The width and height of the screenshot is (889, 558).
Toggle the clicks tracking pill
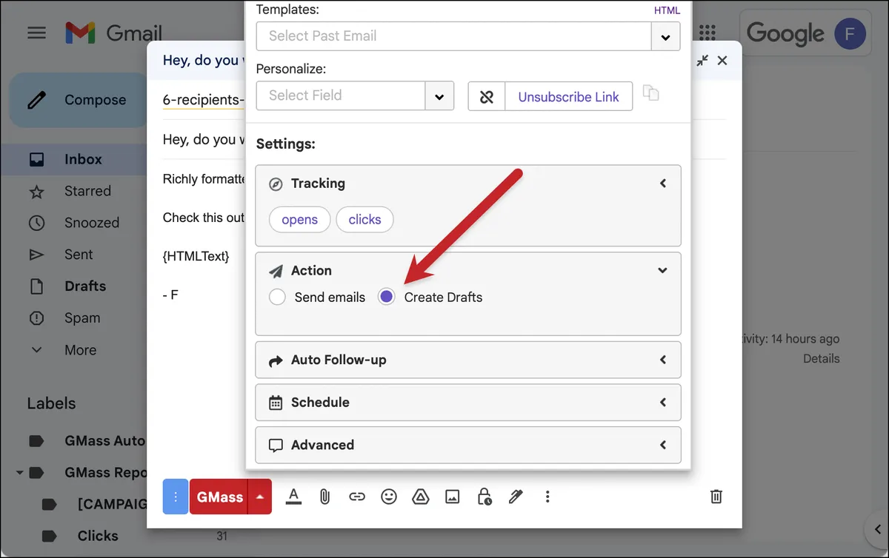pos(364,219)
